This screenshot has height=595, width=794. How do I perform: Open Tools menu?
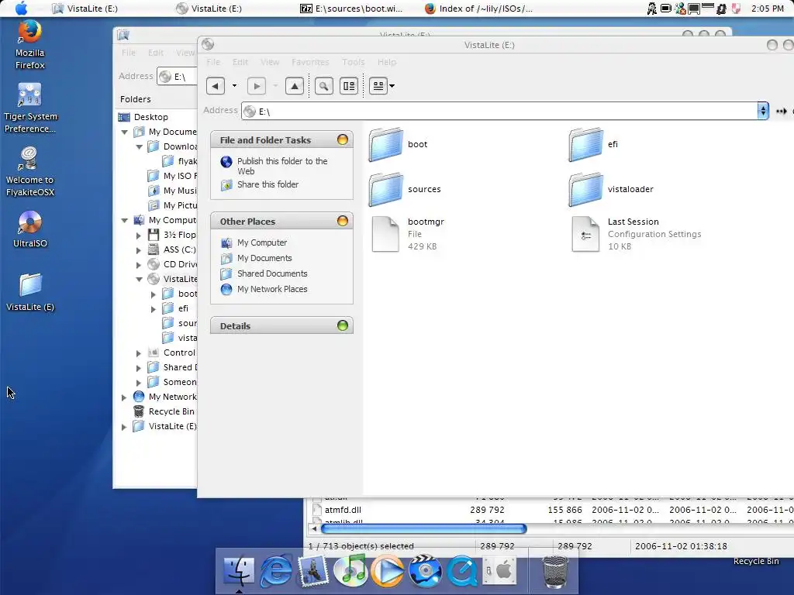[353, 62]
